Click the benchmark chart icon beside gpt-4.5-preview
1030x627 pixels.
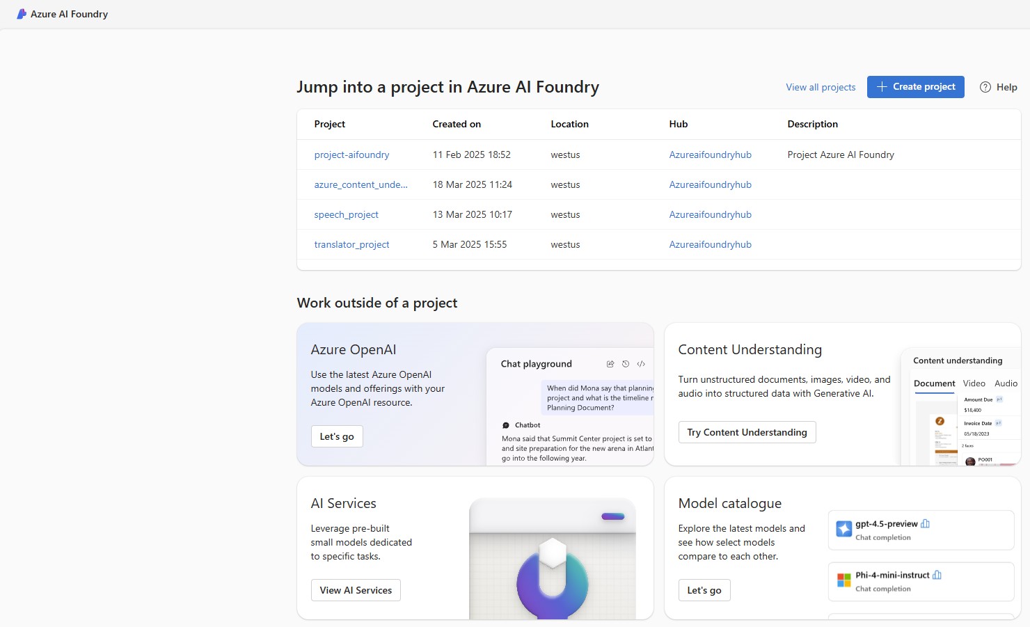click(925, 524)
